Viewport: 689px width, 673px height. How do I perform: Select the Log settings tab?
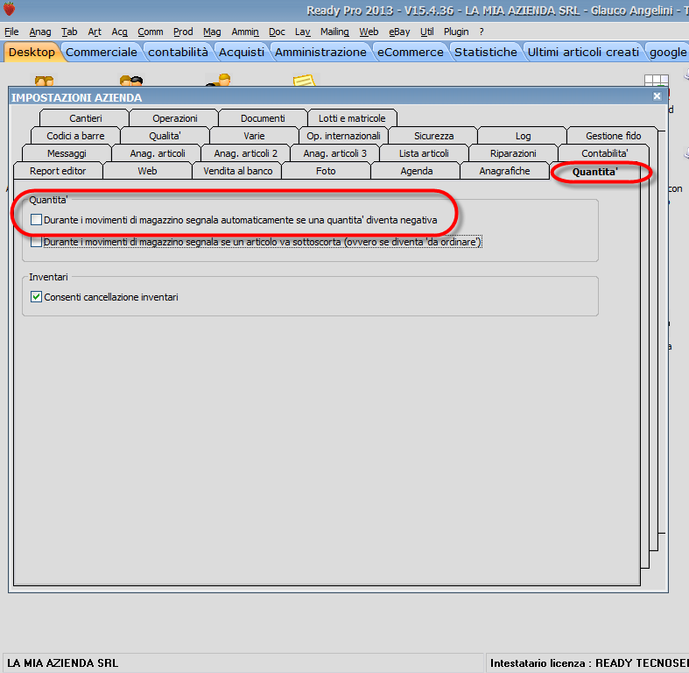point(523,136)
